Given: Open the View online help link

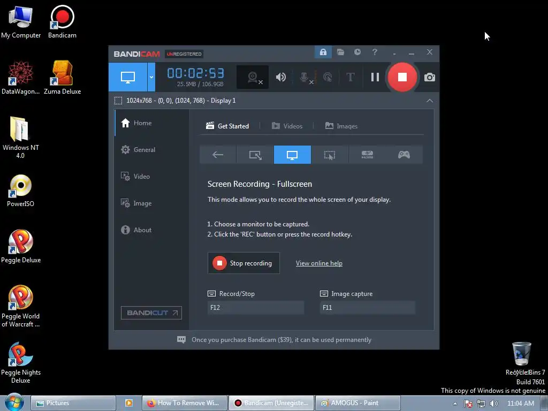Looking at the screenshot, I should 319,263.
